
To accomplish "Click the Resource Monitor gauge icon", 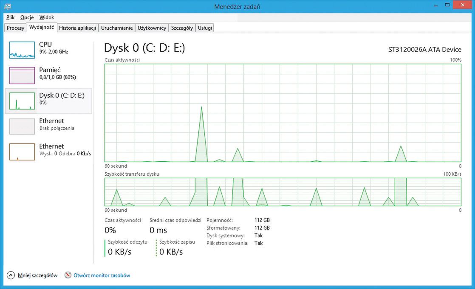I will click(x=68, y=275).
